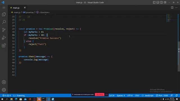Hide the screen sharing notification bar
180x101 pixels.
(x=106, y=95)
